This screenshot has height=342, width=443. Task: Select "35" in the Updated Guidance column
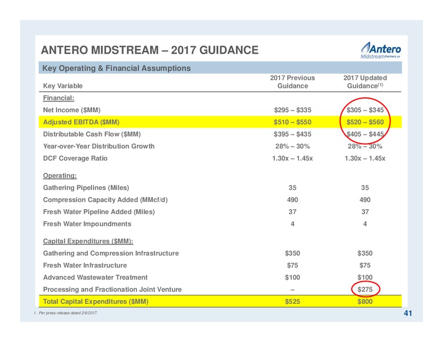(x=365, y=188)
